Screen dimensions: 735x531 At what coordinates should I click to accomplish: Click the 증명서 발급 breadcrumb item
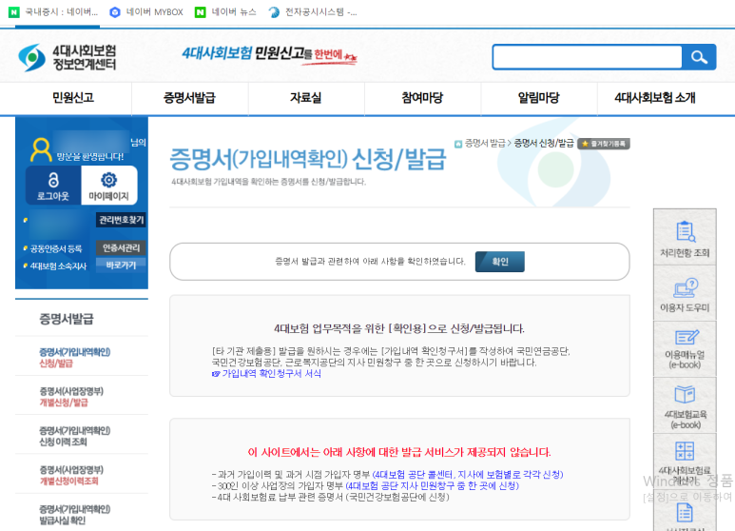click(485, 143)
